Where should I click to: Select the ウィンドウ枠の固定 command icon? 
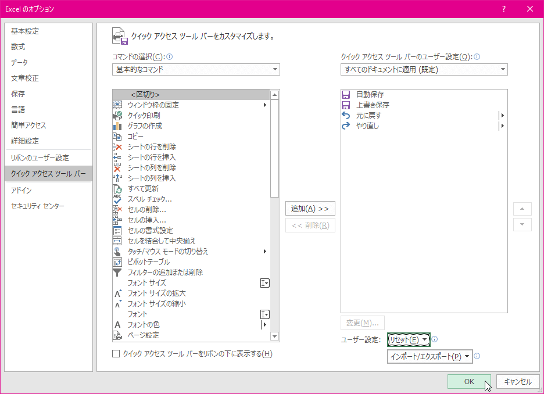(117, 105)
